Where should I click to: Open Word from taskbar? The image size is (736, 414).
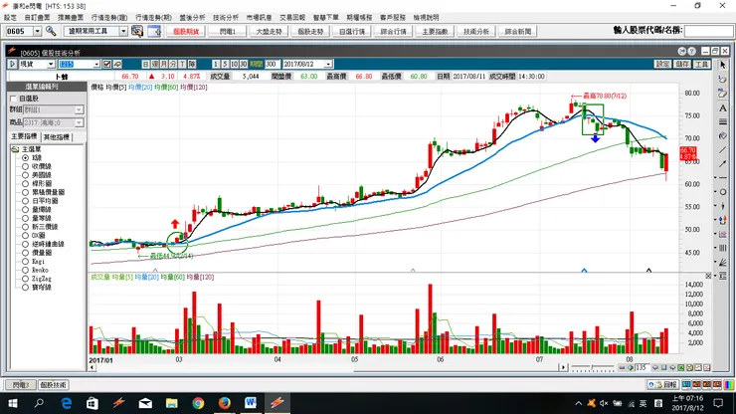[x=251, y=403]
